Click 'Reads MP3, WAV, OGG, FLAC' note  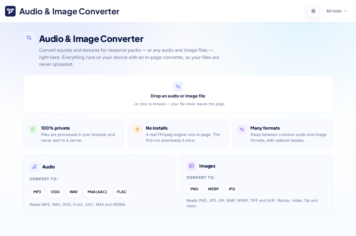pos(78,205)
